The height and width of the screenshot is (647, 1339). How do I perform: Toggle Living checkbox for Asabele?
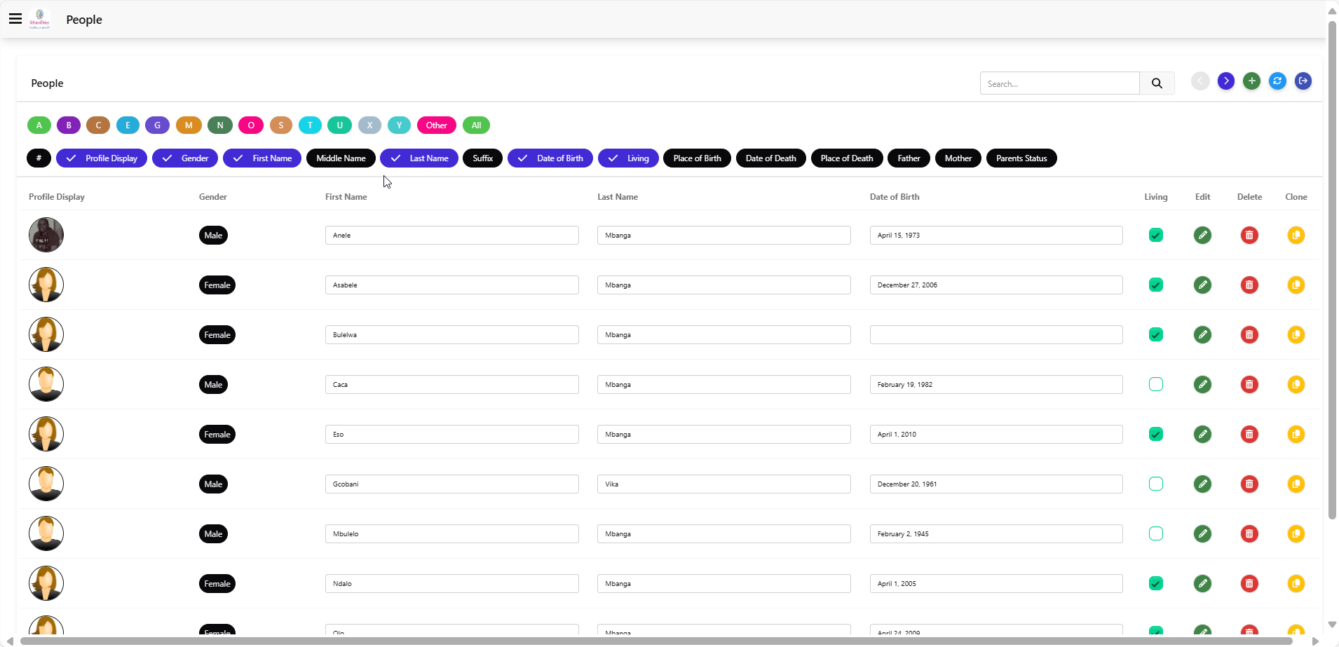[1156, 285]
